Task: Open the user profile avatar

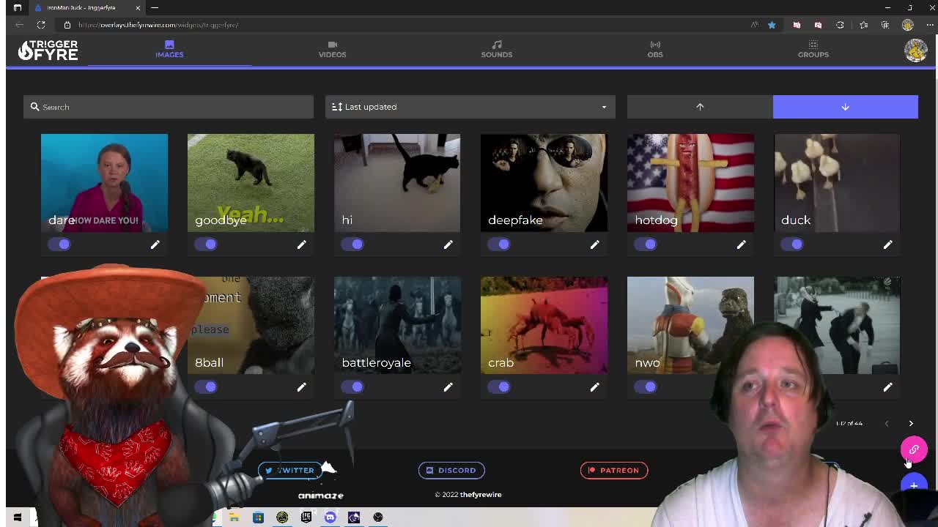Action: (915, 50)
